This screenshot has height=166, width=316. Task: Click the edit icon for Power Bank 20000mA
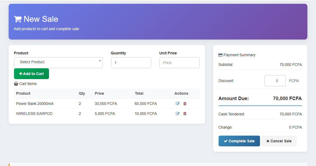point(177,103)
